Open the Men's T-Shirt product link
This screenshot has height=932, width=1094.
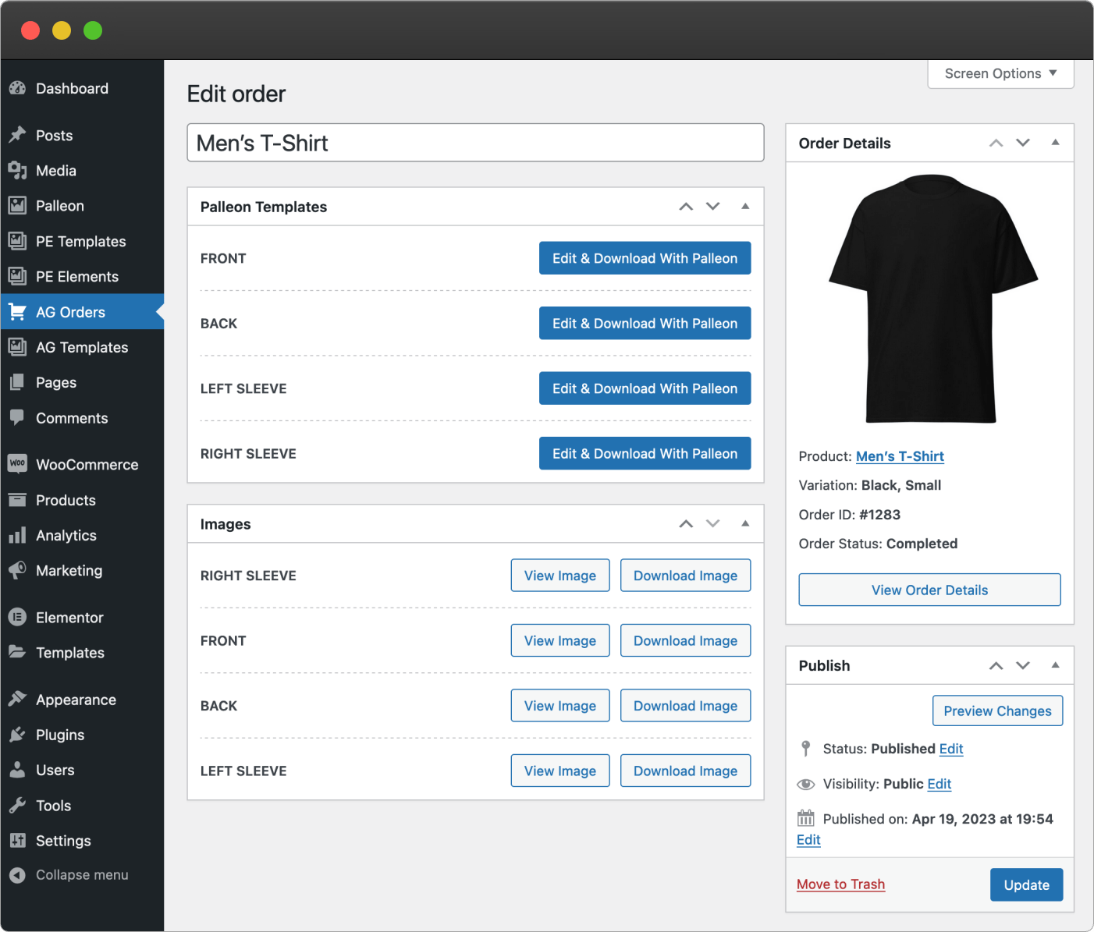pos(900,456)
